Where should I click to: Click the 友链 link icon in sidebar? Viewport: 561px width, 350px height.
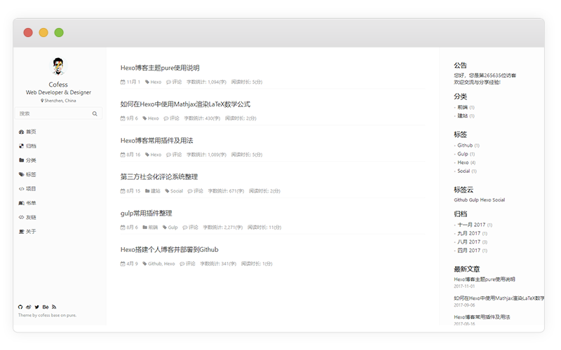click(x=21, y=218)
